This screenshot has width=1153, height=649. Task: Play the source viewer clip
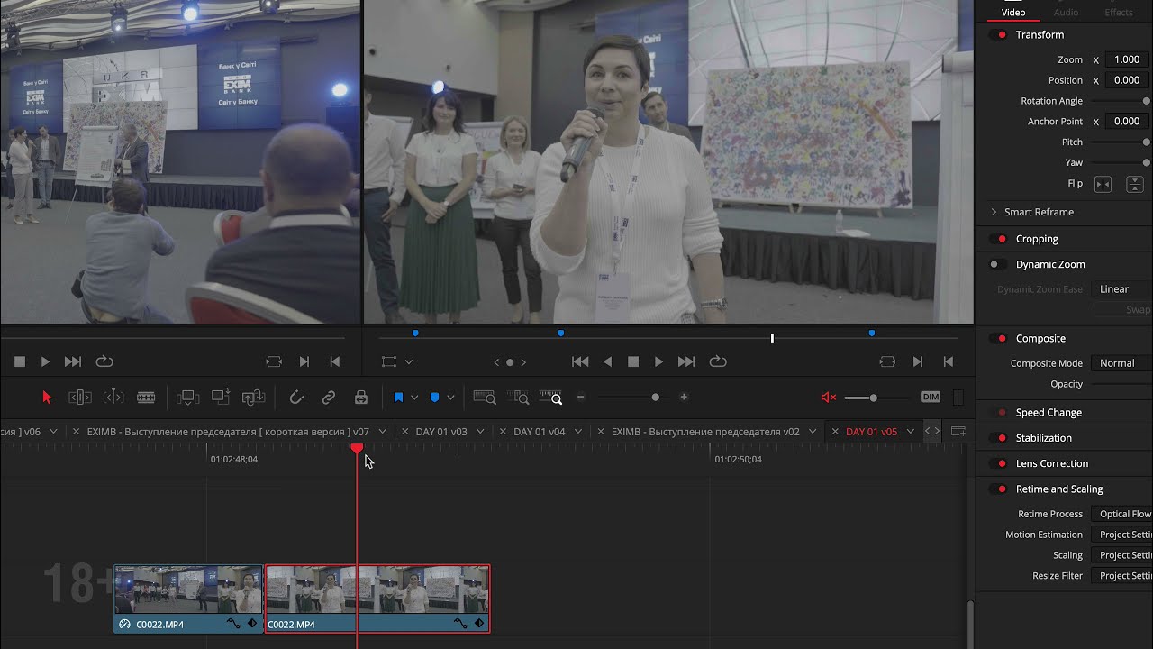(x=45, y=361)
